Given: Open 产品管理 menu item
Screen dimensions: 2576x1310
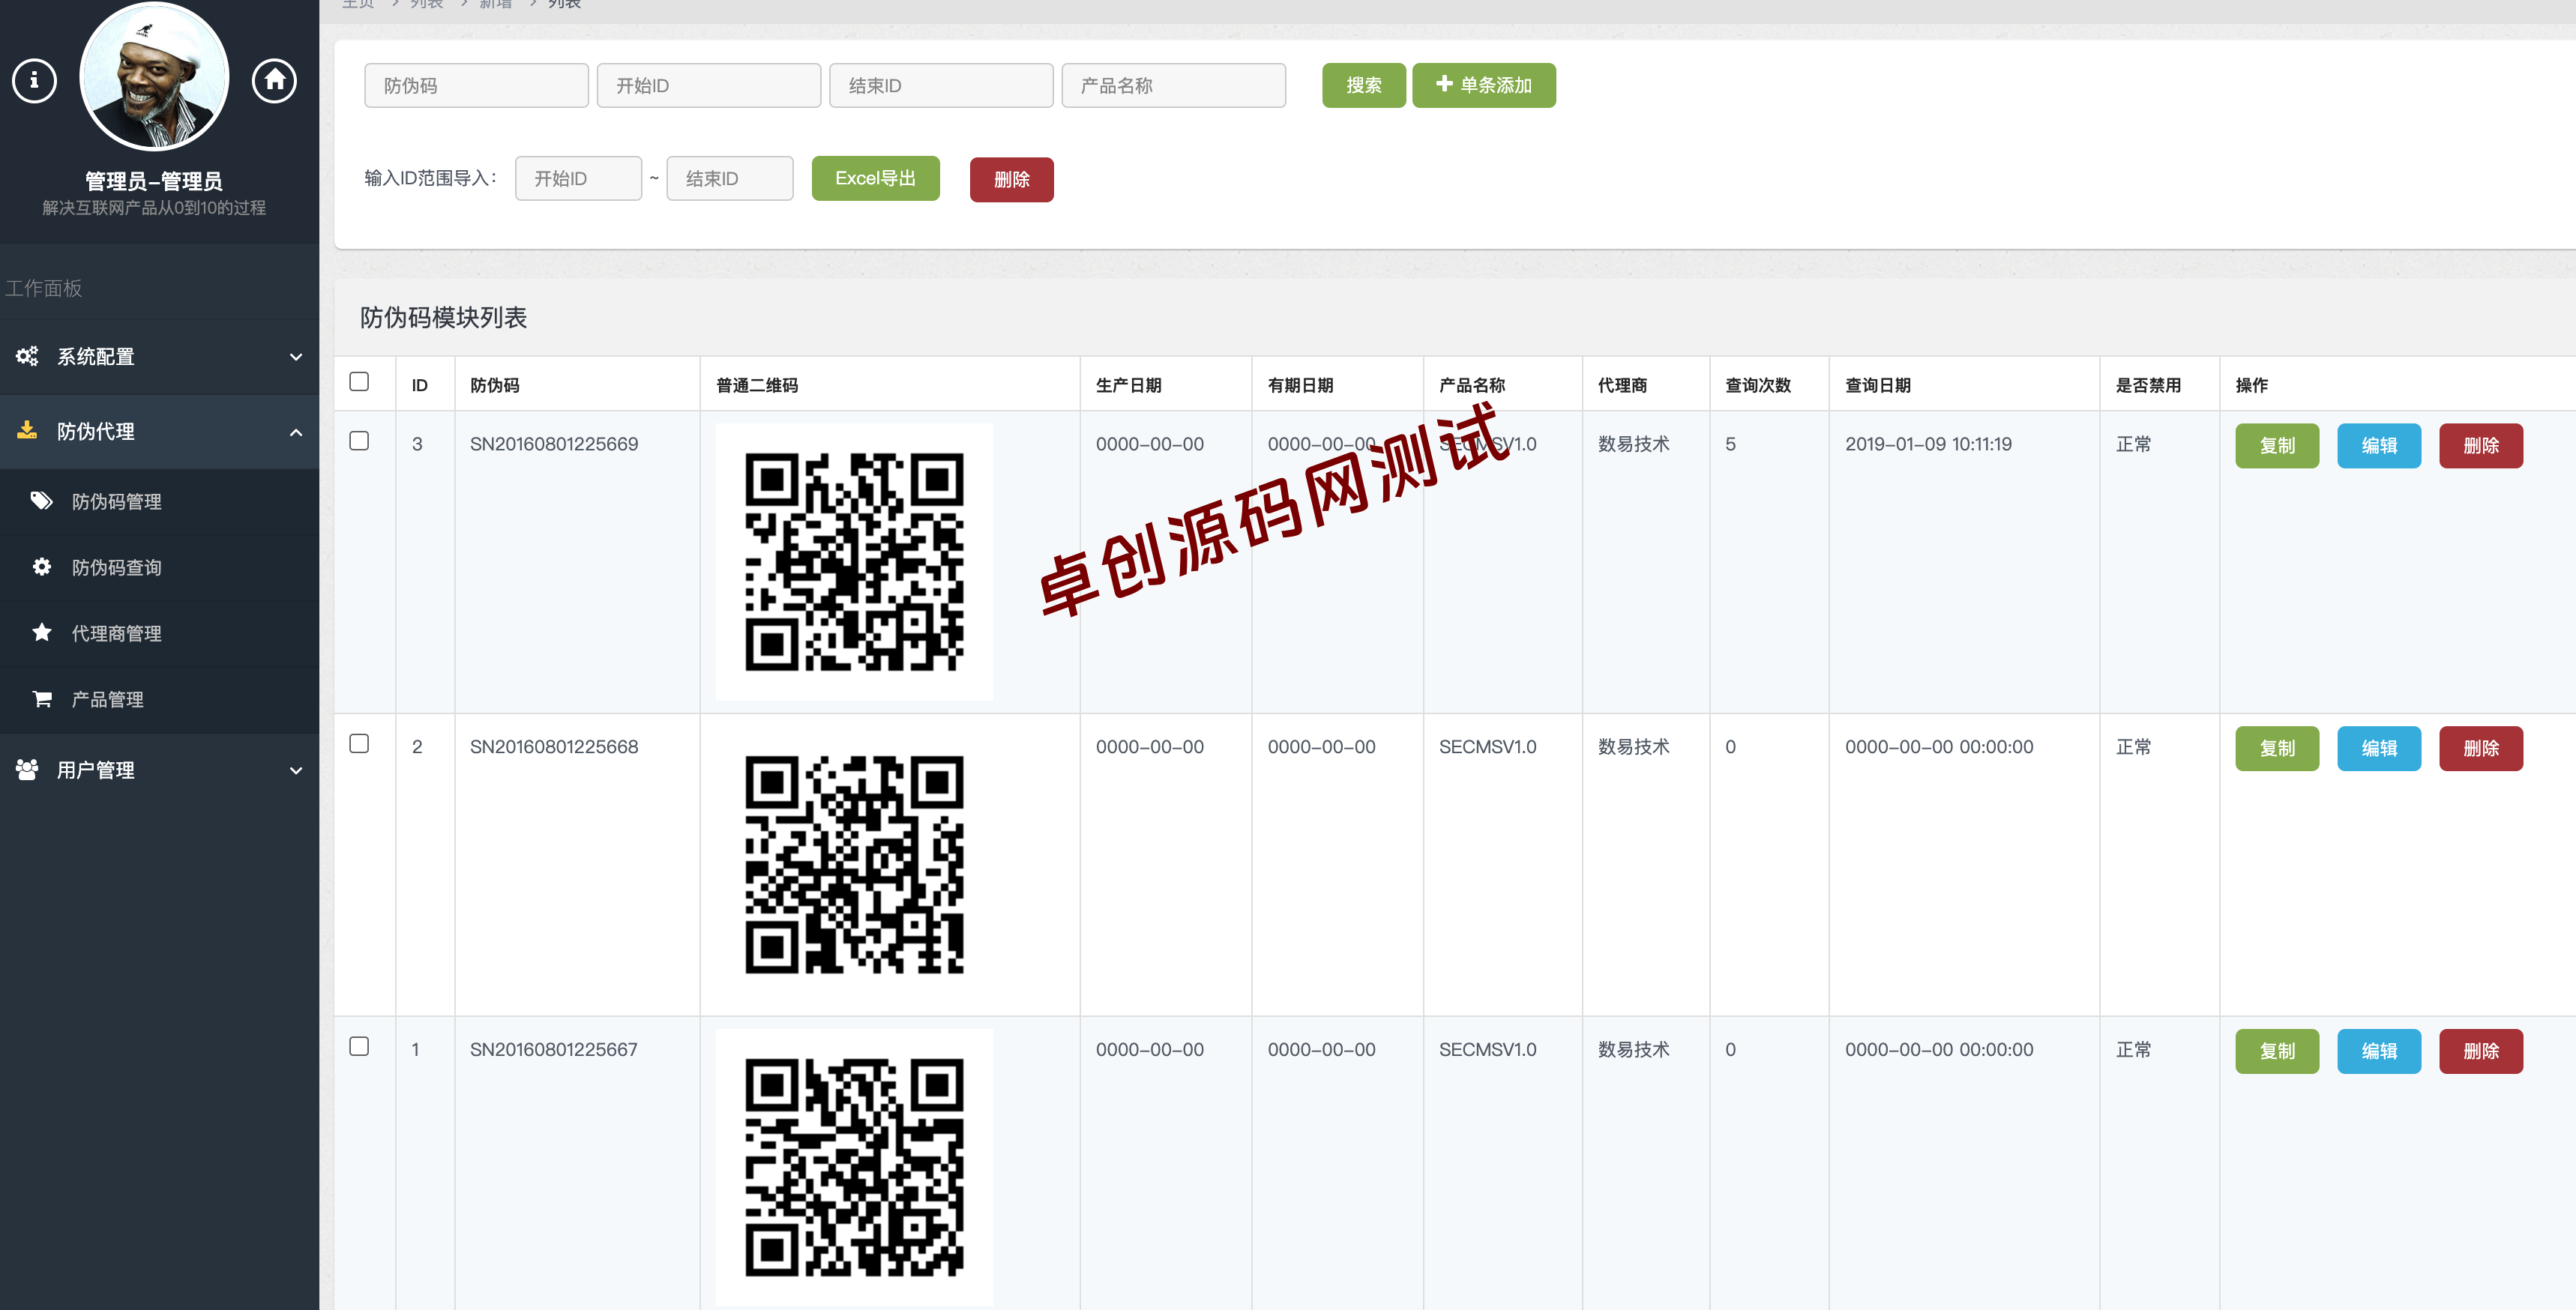Looking at the screenshot, I should point(160,700).
